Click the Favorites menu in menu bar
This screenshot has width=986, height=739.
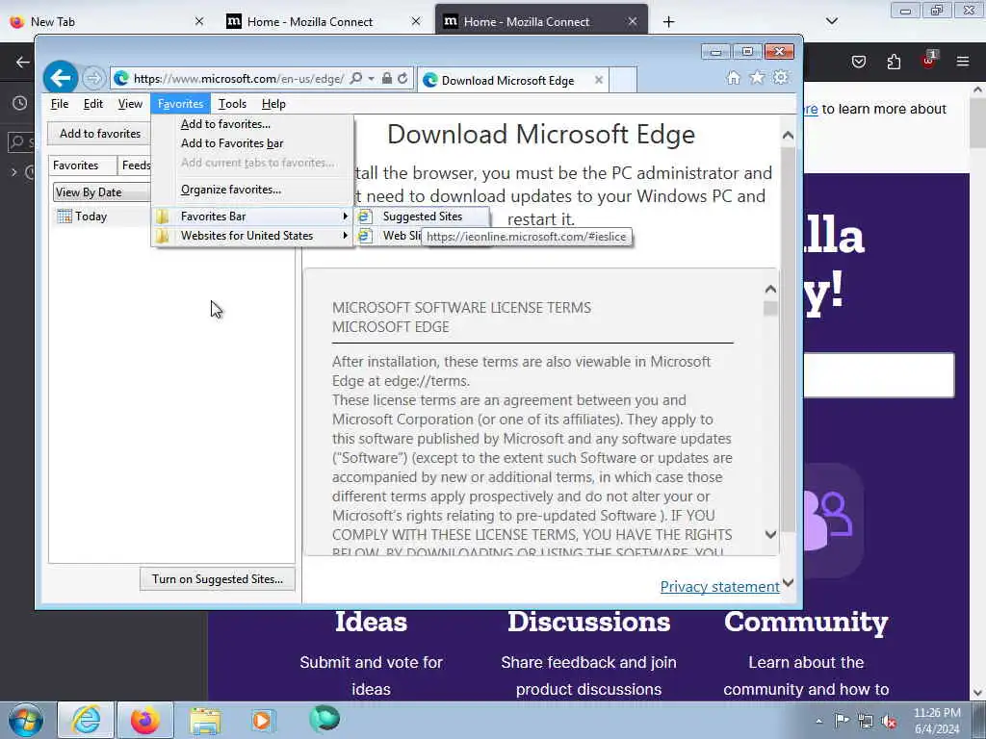[x=180, y=104]
